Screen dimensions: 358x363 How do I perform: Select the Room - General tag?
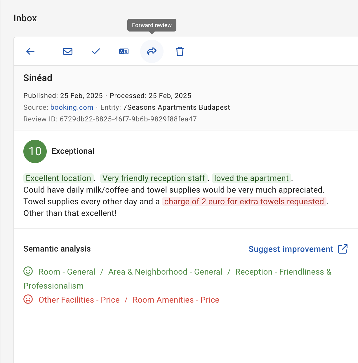click(67, 272)
